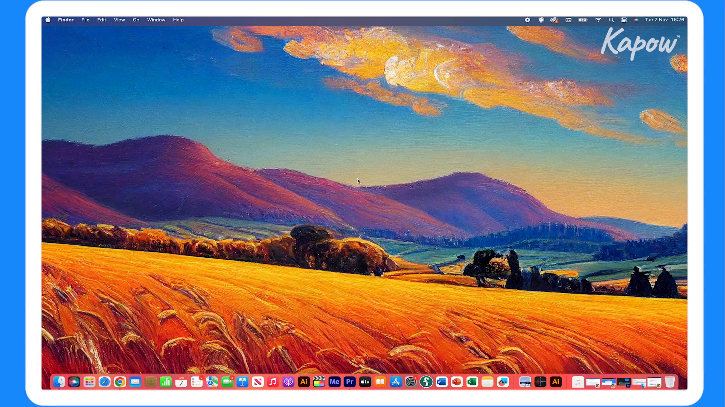Open the Finder application menu
725x407 pixels.
point(66,20)
